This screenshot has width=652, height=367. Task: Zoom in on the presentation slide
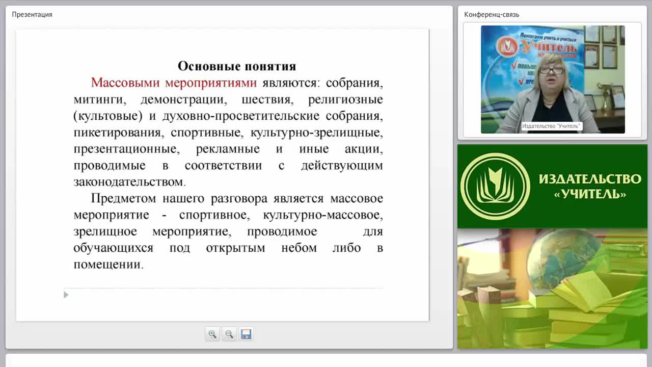(212, 334)
